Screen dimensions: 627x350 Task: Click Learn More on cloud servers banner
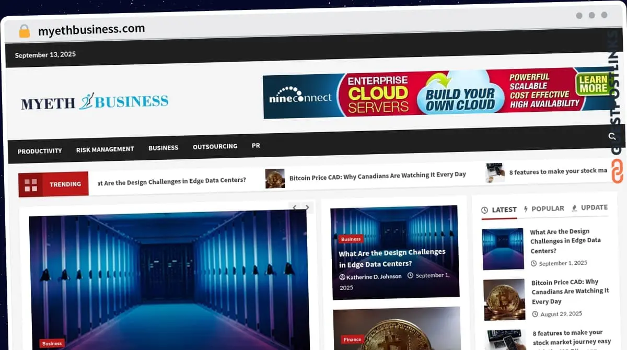coord(593,84)
